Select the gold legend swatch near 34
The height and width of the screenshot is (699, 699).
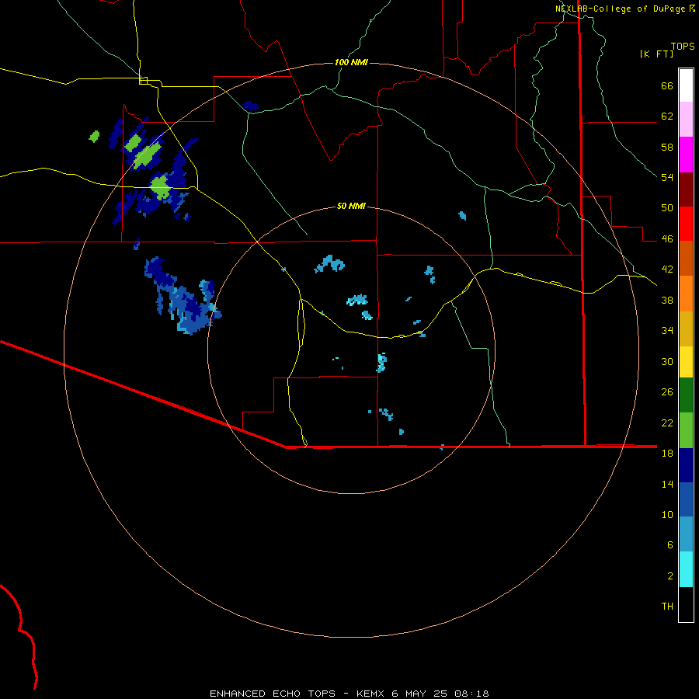coord(686,329)
